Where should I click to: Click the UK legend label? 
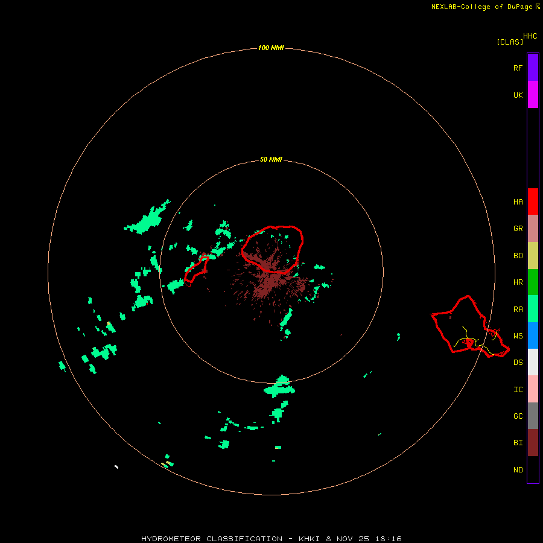pyautogui.click(x=518, y=95)
